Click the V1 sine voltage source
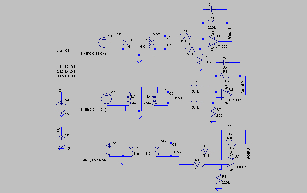Screen dimensions: 307x193 point(104,43)
